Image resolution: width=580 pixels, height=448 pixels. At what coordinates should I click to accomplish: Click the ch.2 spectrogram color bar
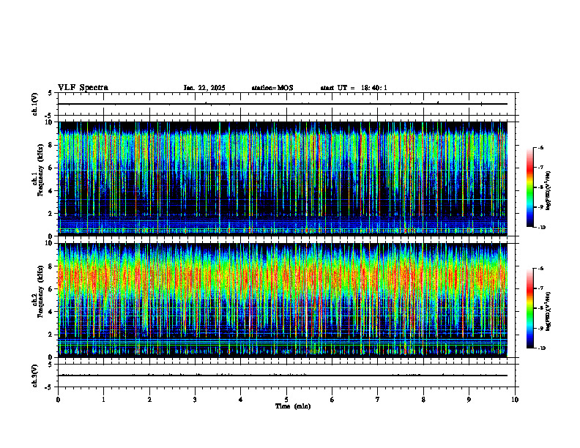[x=530, y=308]
